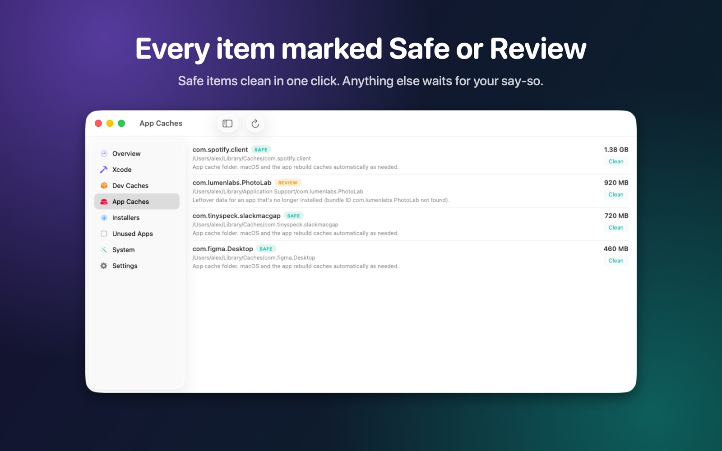Screen dimensions: 722x451
Task: Click the 720 MB size value
Action: pos(616,216)
